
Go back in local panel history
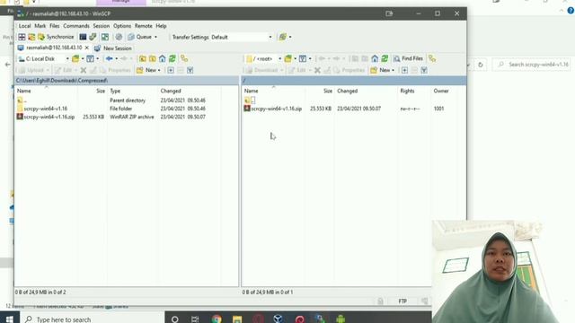point(110,59)
